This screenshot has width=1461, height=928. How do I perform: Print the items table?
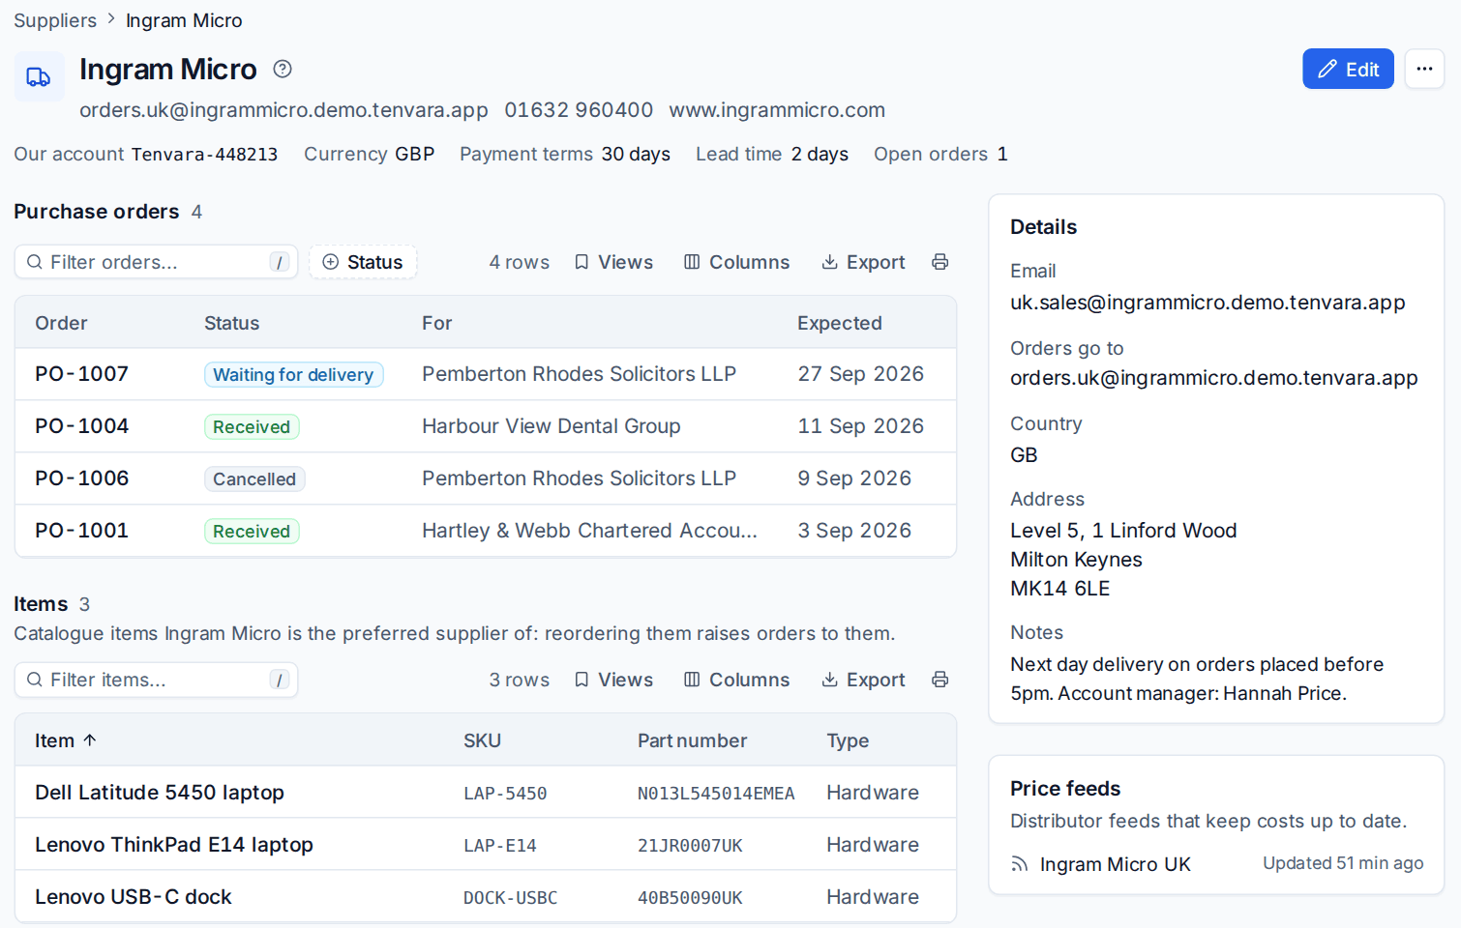939,680
